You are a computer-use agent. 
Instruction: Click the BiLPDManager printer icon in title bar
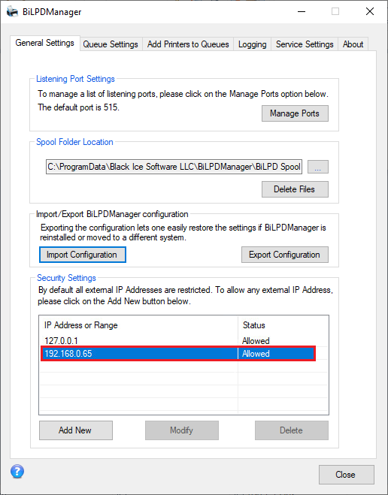tap(13, 12)
